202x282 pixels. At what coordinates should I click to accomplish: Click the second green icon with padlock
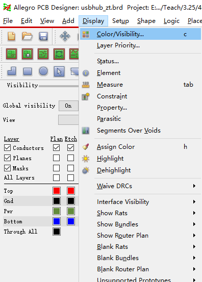click(x=28, y=54)
